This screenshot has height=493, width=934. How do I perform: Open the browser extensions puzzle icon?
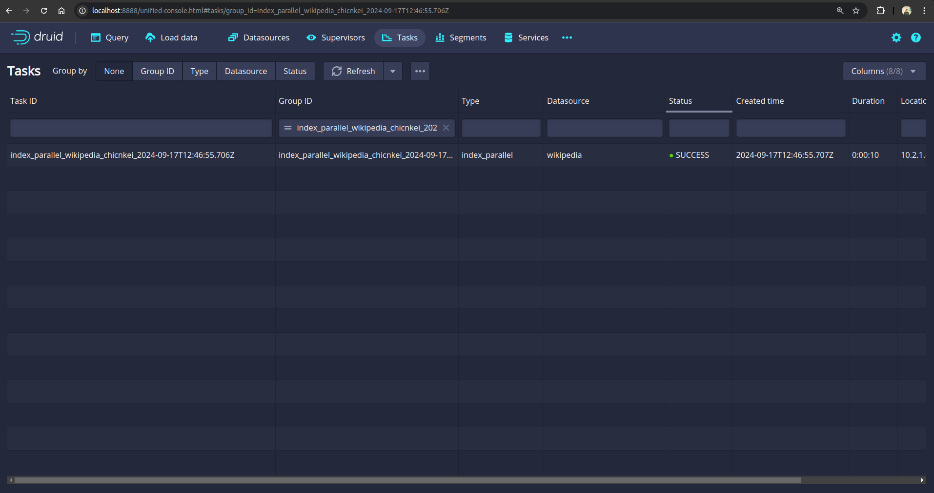click(x=880, y=11)
